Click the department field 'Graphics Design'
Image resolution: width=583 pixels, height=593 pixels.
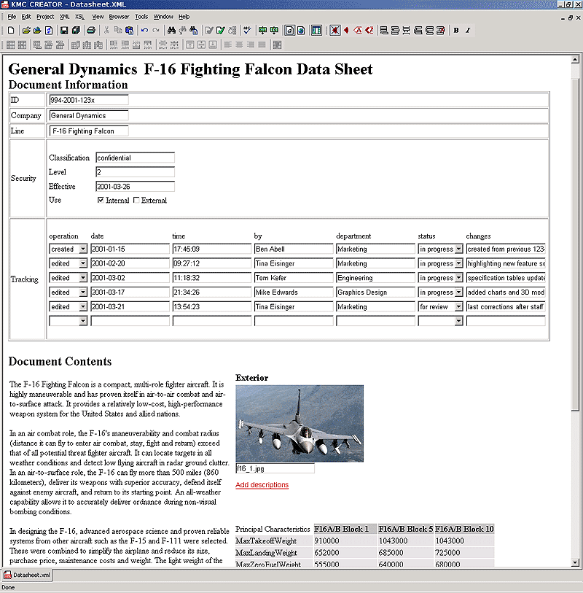tap(375, 292)
